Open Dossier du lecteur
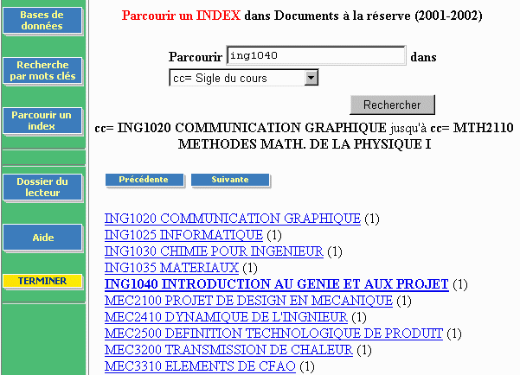 42,187
